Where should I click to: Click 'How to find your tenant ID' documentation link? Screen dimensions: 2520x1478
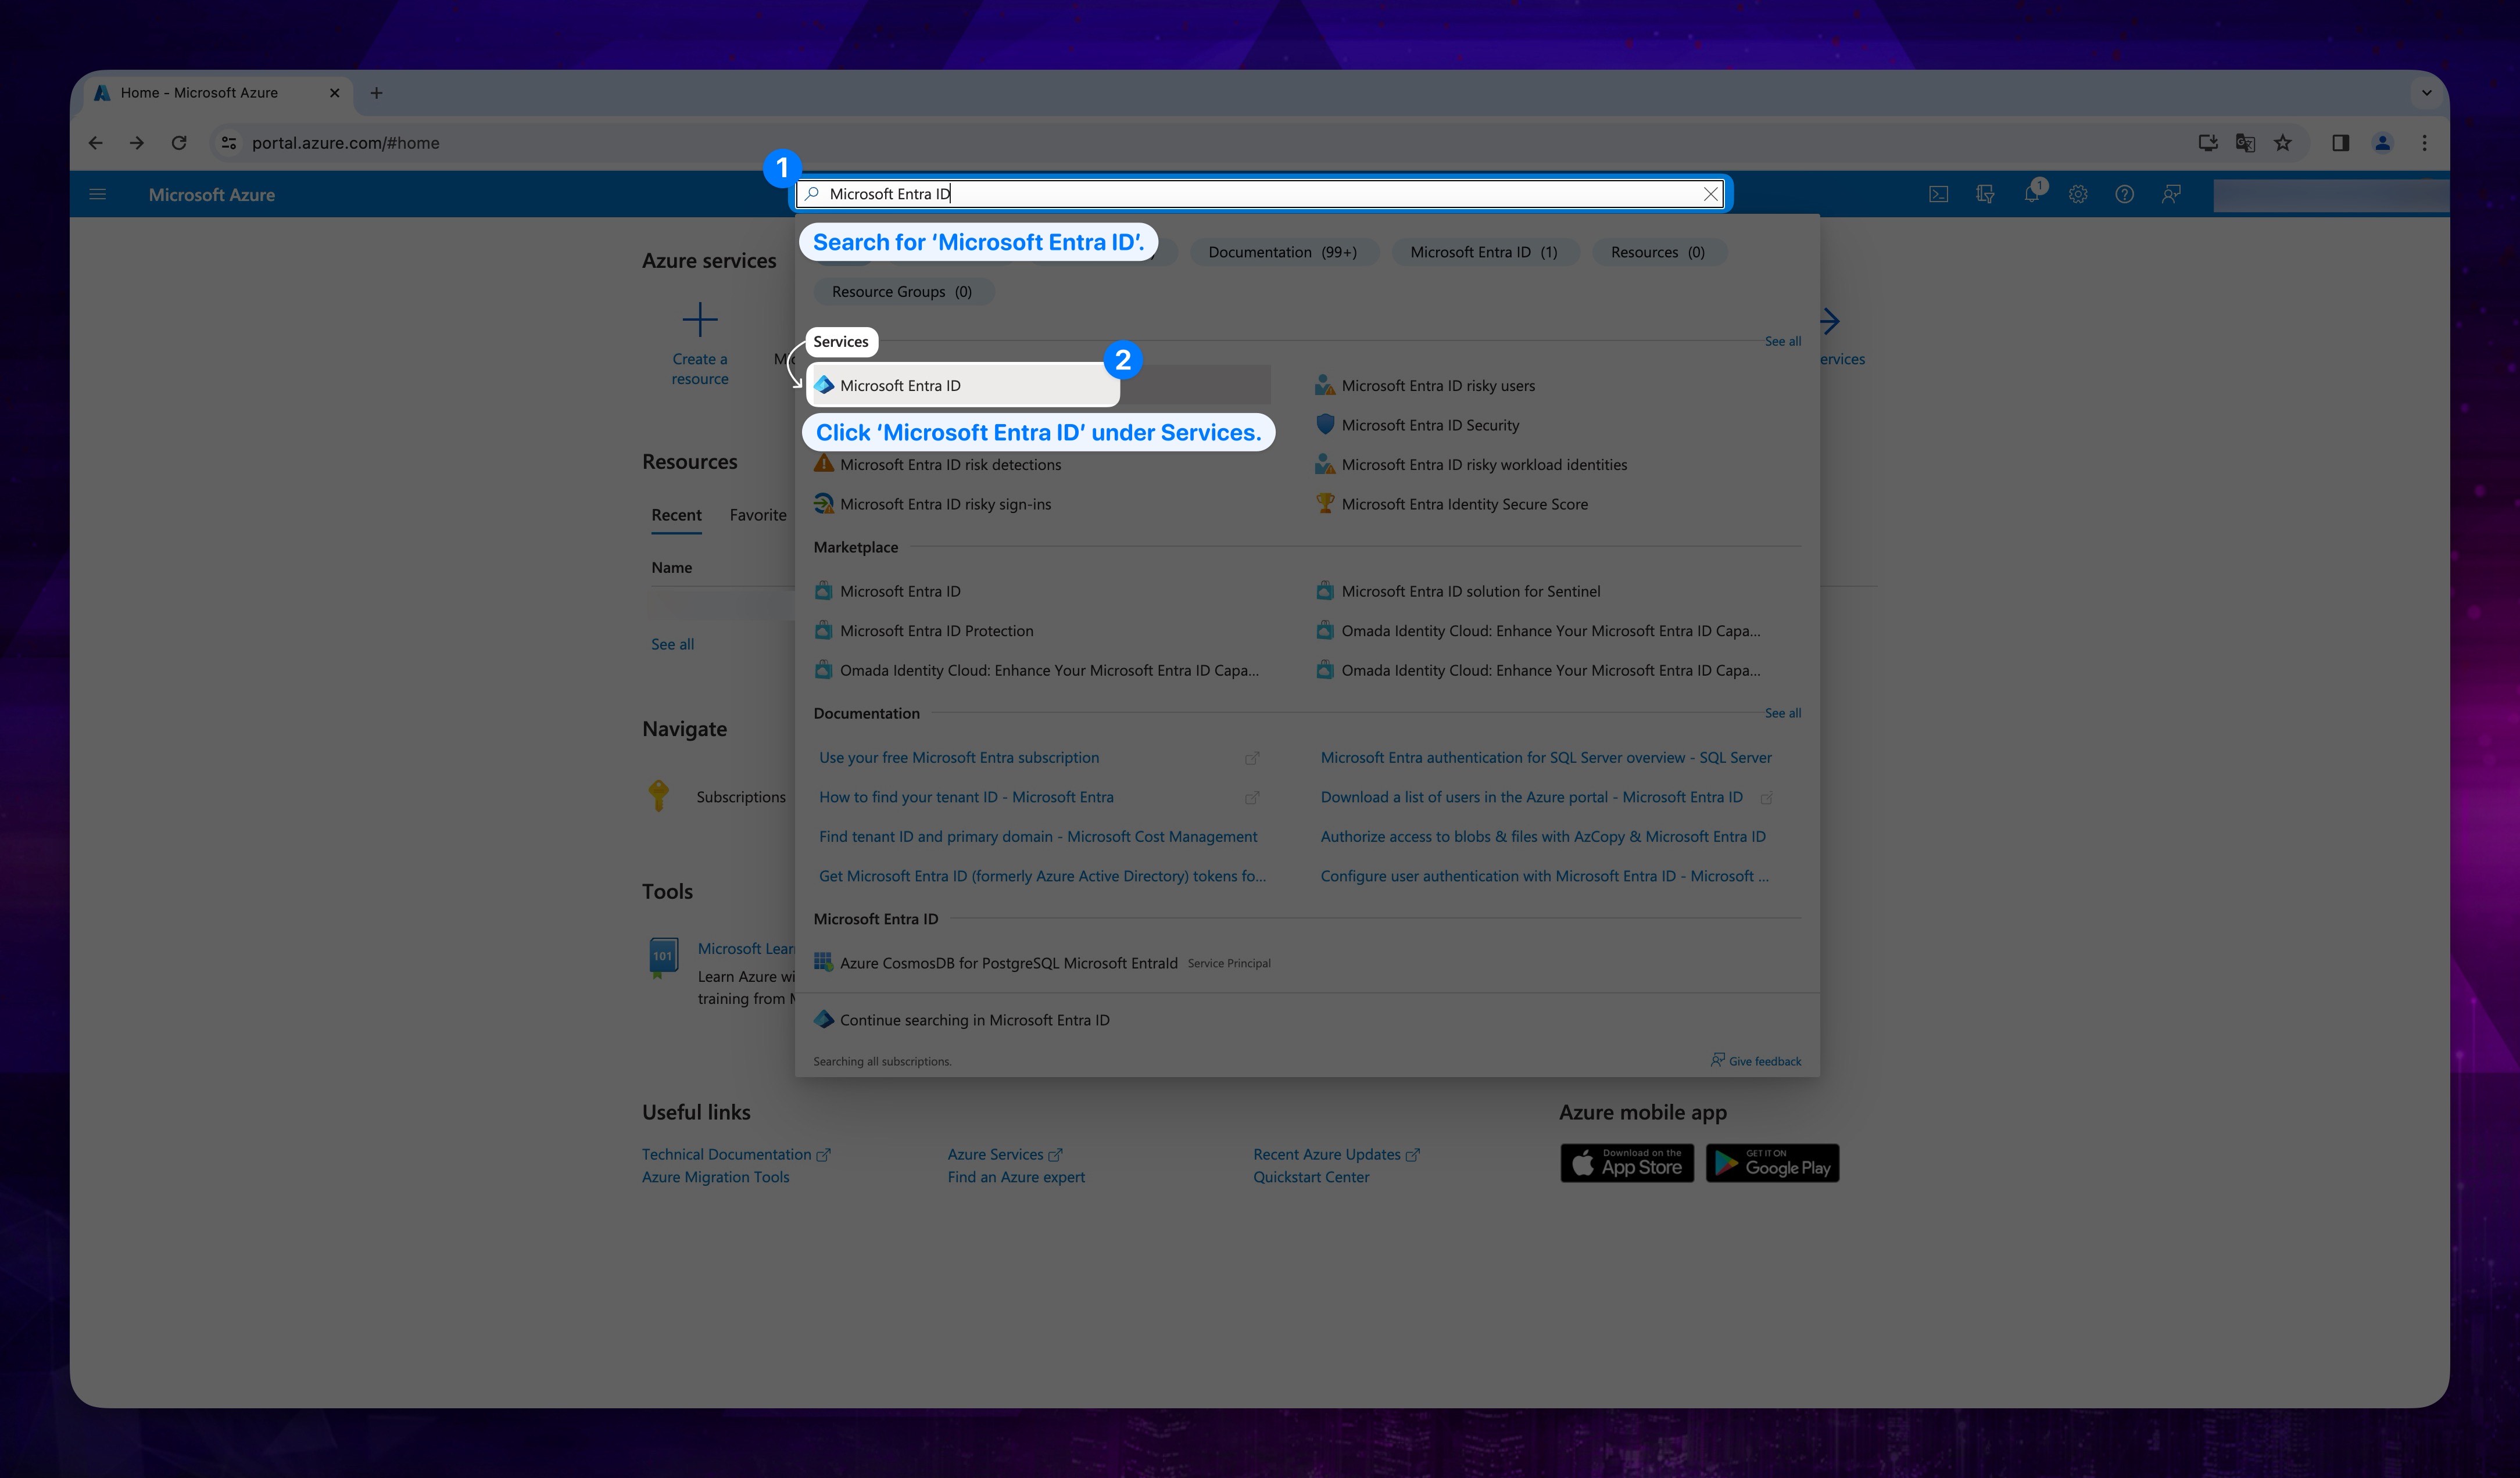coord(966,795)
